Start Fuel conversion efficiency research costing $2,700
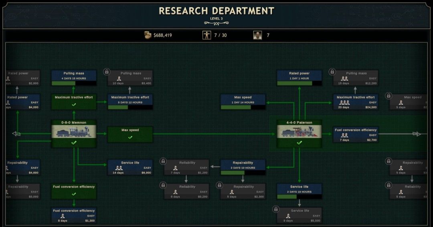 pos(356,135)
